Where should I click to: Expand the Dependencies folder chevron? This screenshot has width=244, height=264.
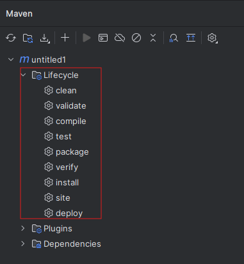(x=23, y=244)
